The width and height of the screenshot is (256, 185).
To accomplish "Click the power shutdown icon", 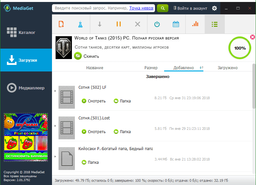I will [157, 24].
